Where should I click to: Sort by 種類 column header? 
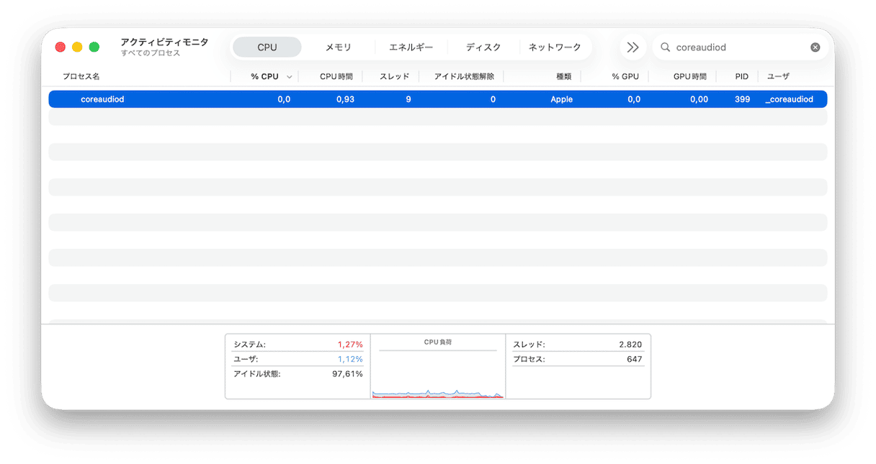(x=563, y=76)
